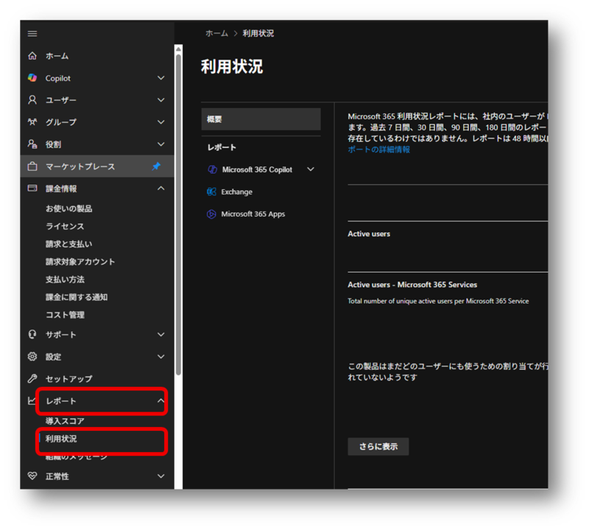This screenshot has height=530, width=589.
Task: Open the Exchange report
Action: click(236, 192)
